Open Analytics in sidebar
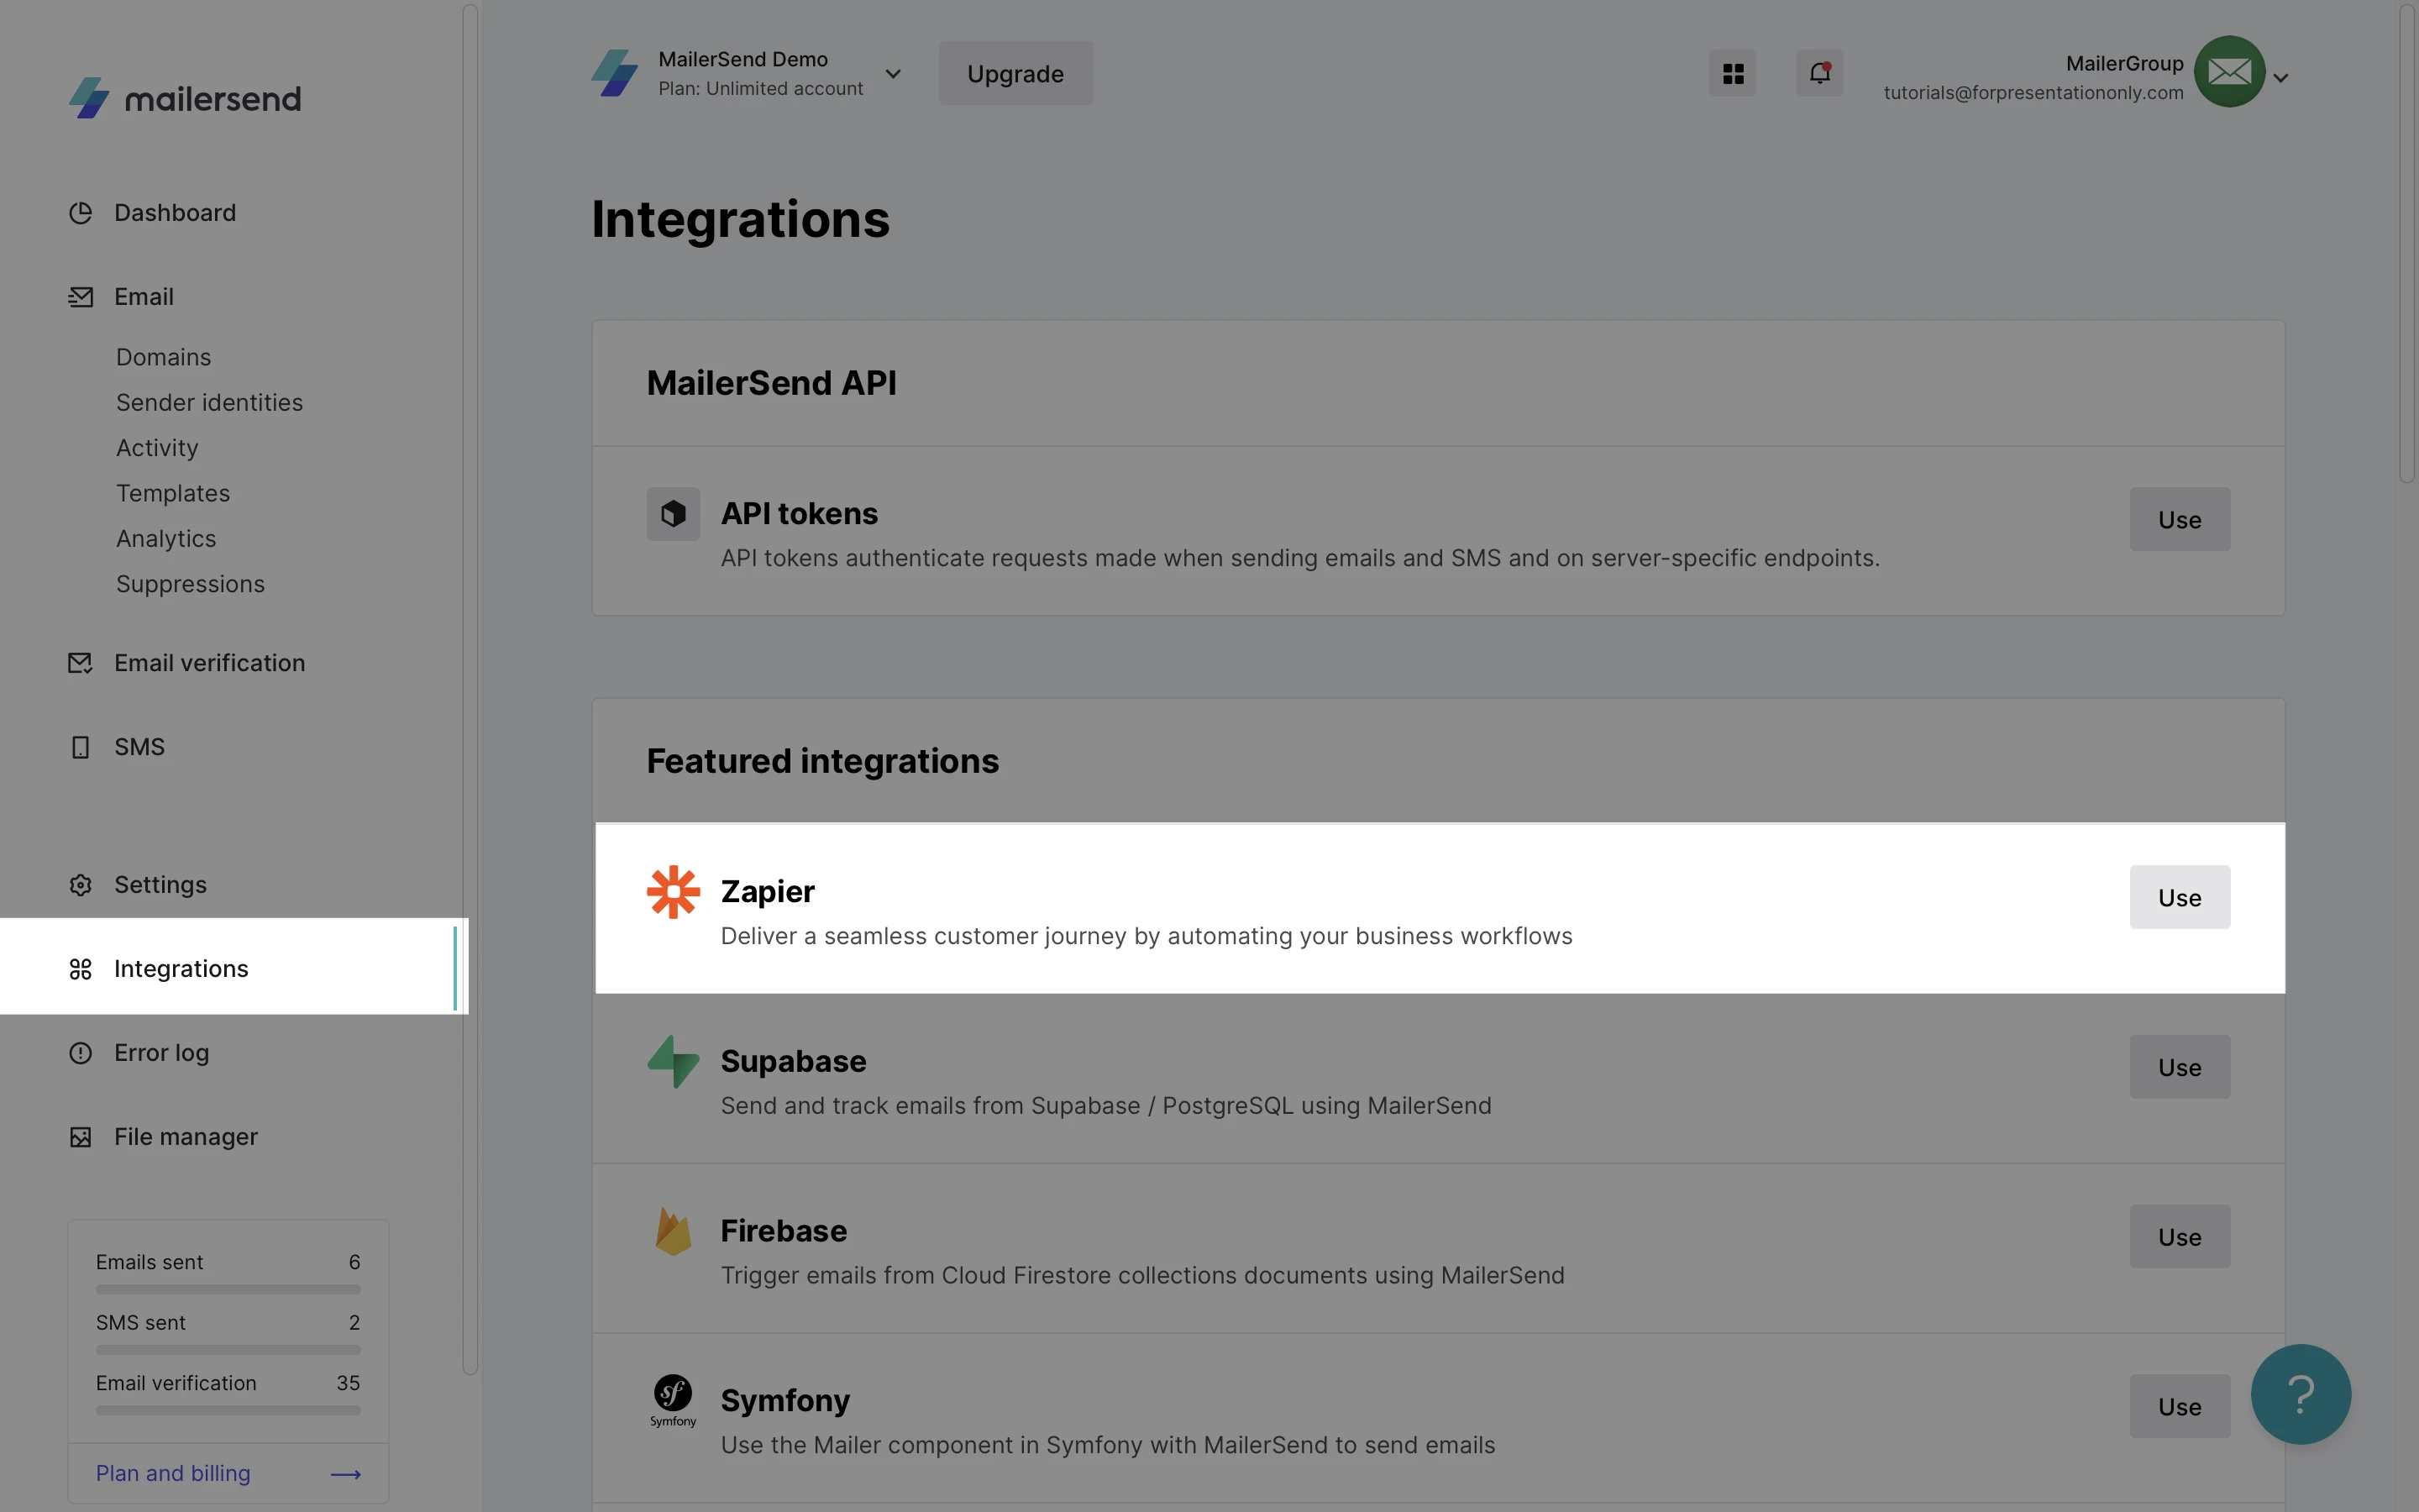The image size is (2419, 1512). coord(166,538)
